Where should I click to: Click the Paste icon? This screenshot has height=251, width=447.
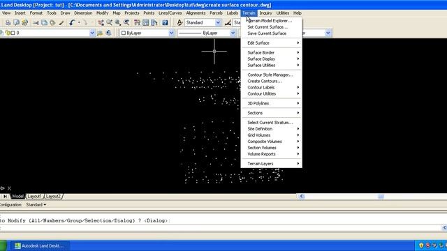coord(53,23)
